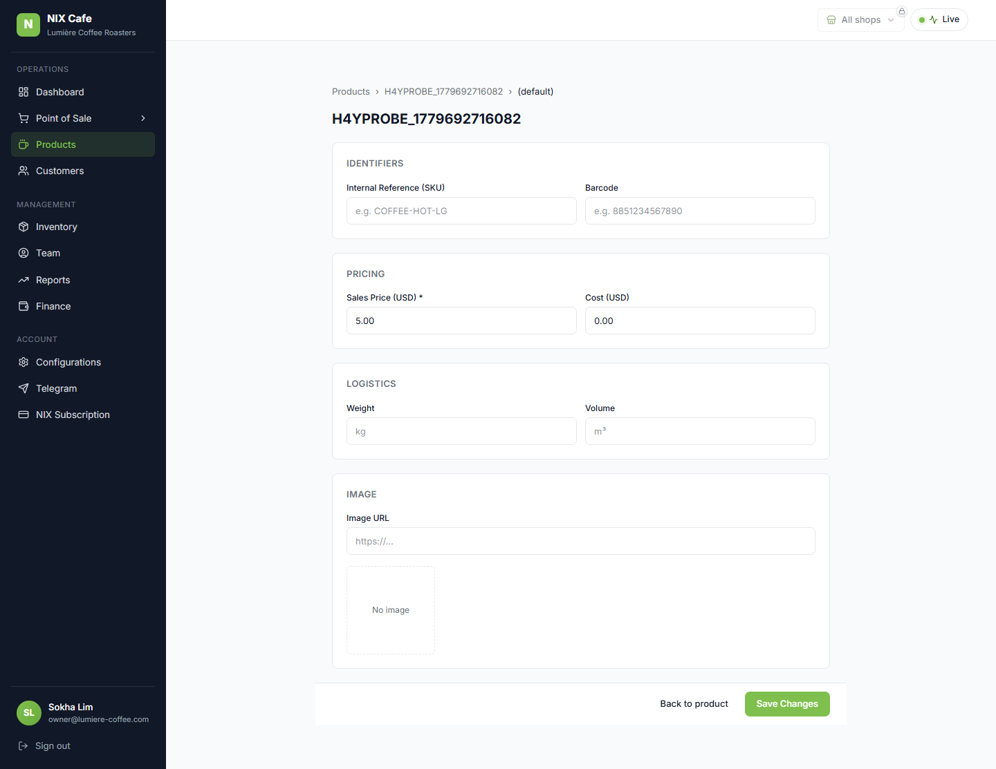This screenshot has height=769, width=996.
Task: Open the Telegram page
Action: tap(83, 388)
